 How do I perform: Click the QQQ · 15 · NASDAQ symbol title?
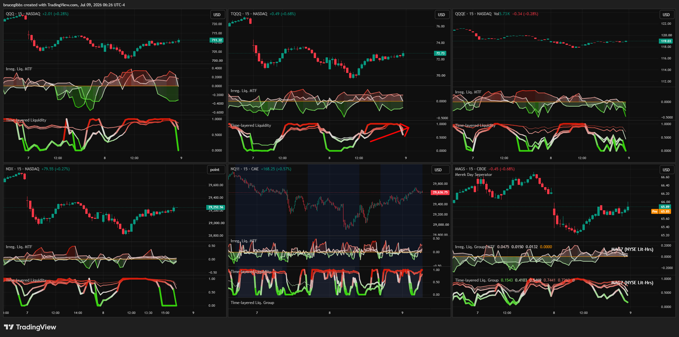[23, 14]
